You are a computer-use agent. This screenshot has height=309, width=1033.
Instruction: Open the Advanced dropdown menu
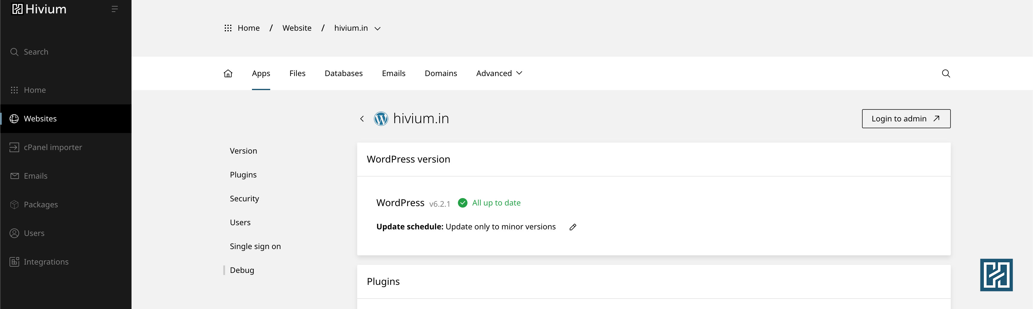pyautogui.click(x=499, y=73)
